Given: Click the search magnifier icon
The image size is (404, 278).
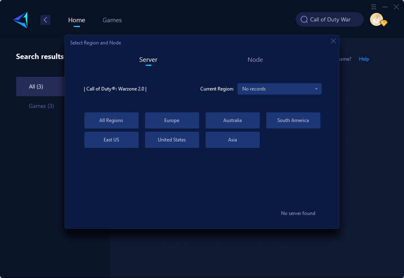Looking at the screenshot, I should pyautogui.click(x=304, y=19).
